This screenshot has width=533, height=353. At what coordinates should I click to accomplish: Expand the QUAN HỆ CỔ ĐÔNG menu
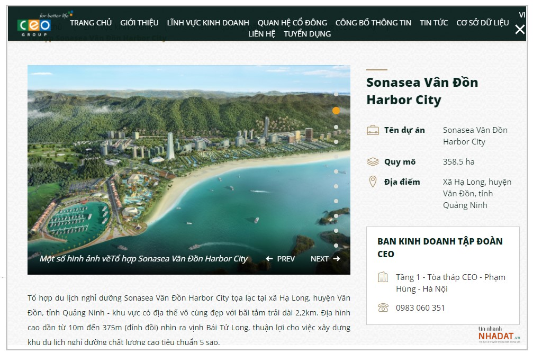[292, 23]
